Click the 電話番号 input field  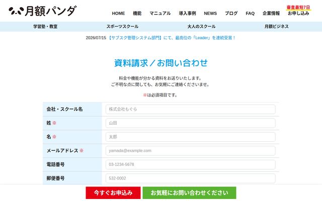(x=190, y=164)
